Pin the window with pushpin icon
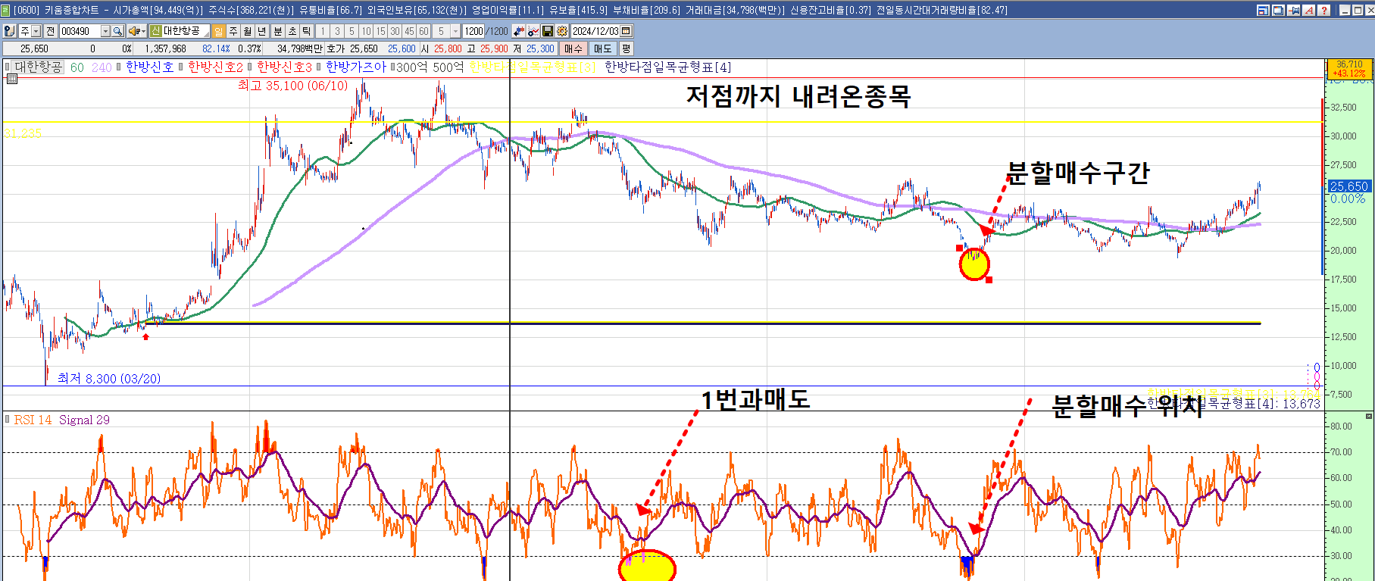Viewport: 1375px width, 581px height. pyautogui.click(x=1293, y=10)
